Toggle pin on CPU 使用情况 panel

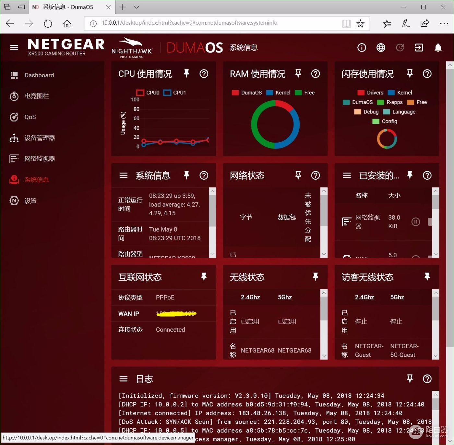click(x=186, y=73)
